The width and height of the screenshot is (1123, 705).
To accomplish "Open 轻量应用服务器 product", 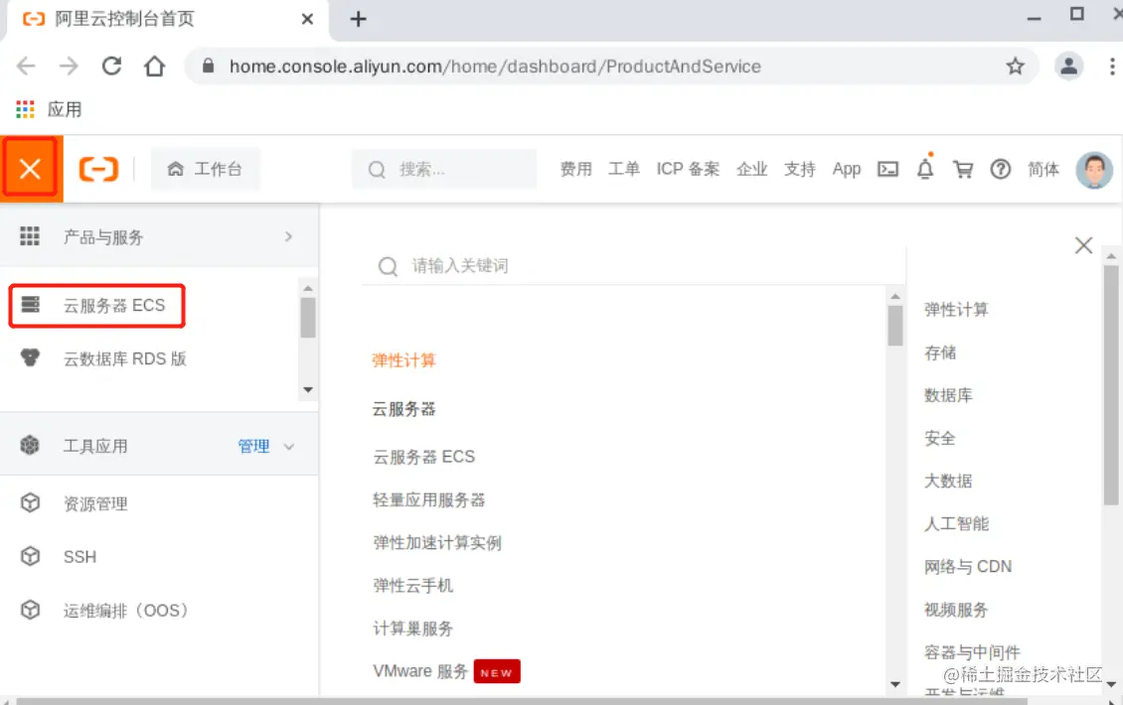I will tap(429, 499).
